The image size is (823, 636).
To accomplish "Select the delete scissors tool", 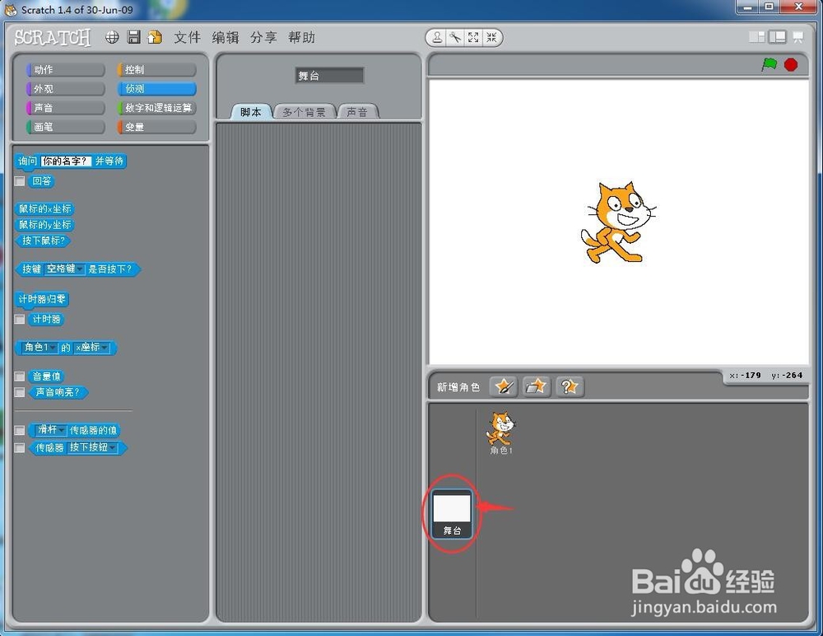I will click(x=455, y=37).
